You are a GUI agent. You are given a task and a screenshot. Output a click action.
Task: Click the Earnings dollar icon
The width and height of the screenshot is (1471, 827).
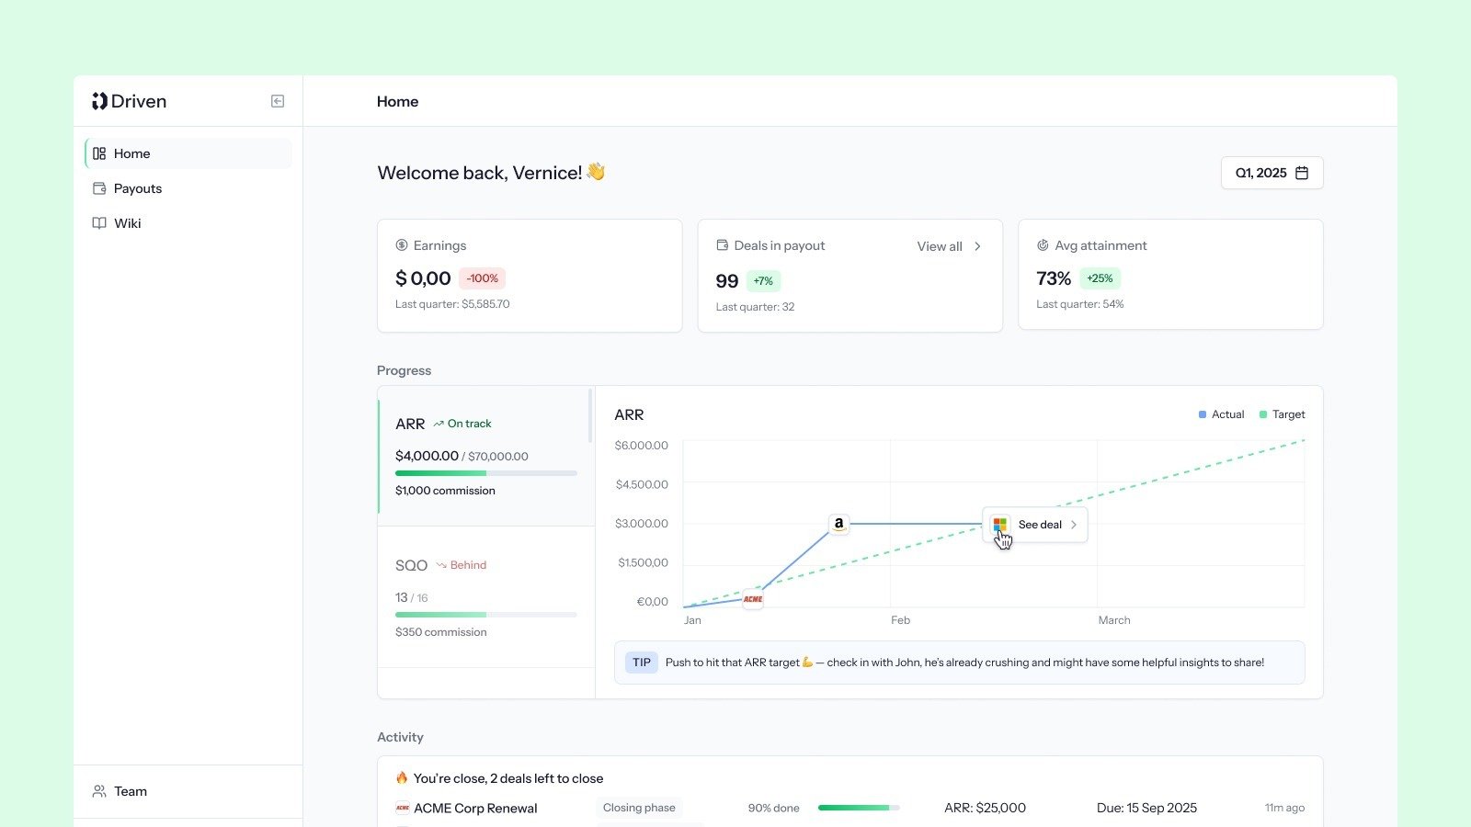point(402,245)
